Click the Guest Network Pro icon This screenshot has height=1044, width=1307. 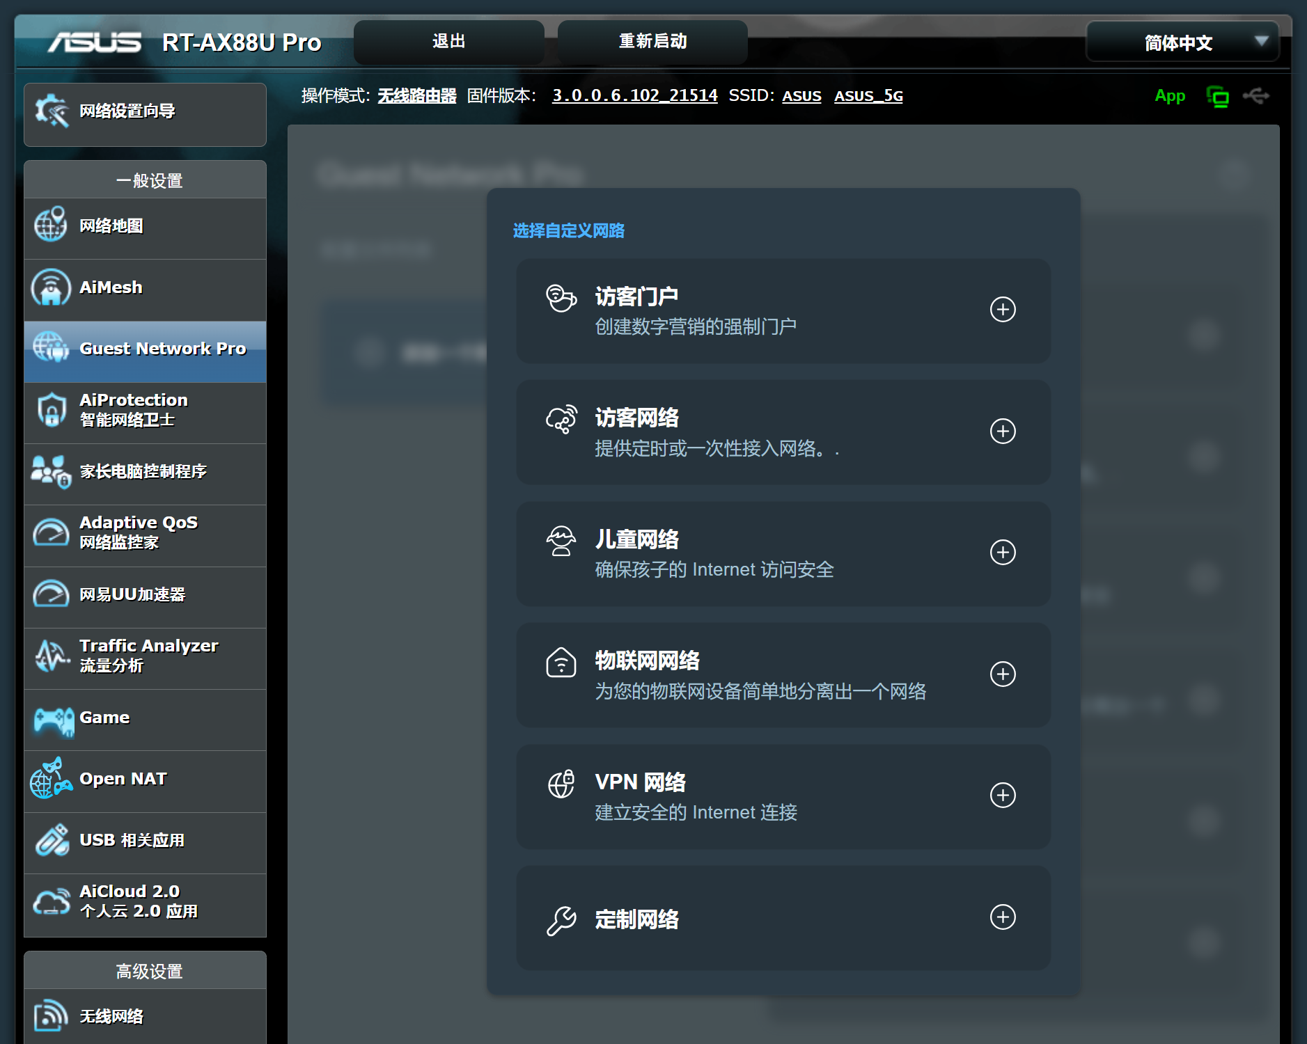coord(51,347)
